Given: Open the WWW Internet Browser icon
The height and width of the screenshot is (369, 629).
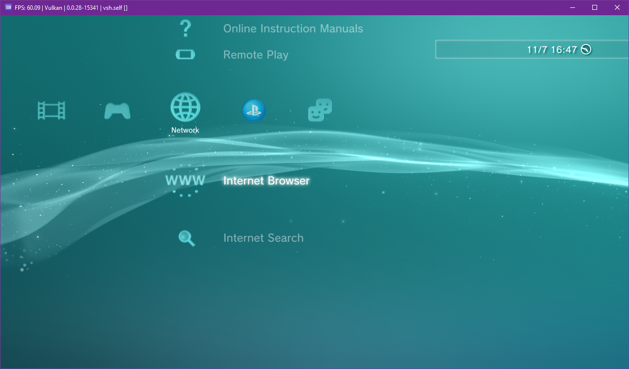Looking at the screenshot, I should click(185, 181).
